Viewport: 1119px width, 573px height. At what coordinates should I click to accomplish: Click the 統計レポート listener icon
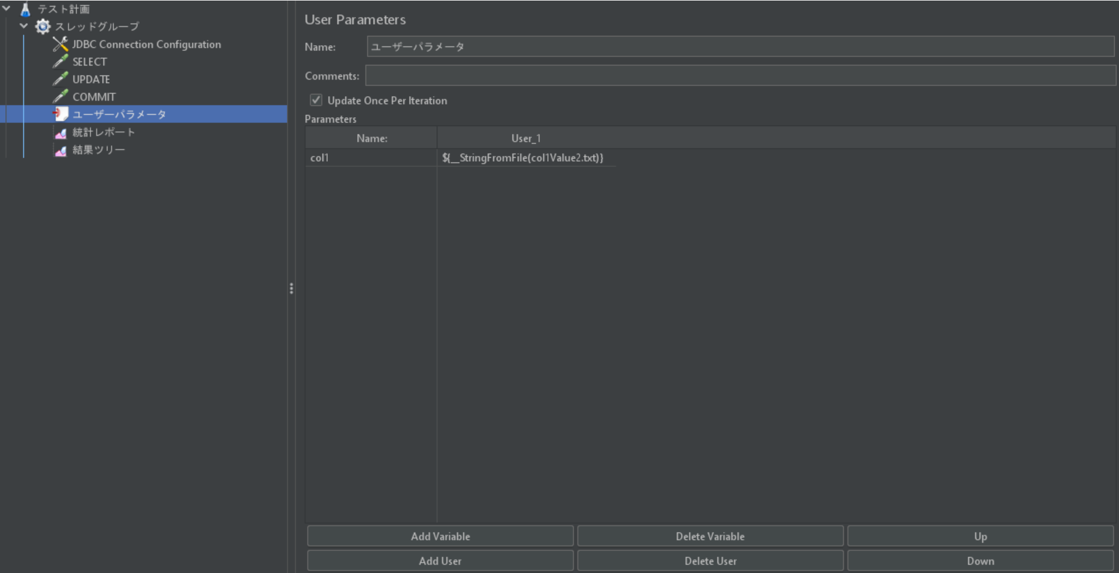(60, 133)
